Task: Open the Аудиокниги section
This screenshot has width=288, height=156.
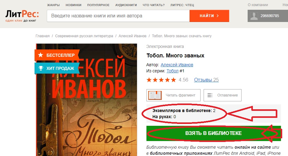Action: pos(126,5)
